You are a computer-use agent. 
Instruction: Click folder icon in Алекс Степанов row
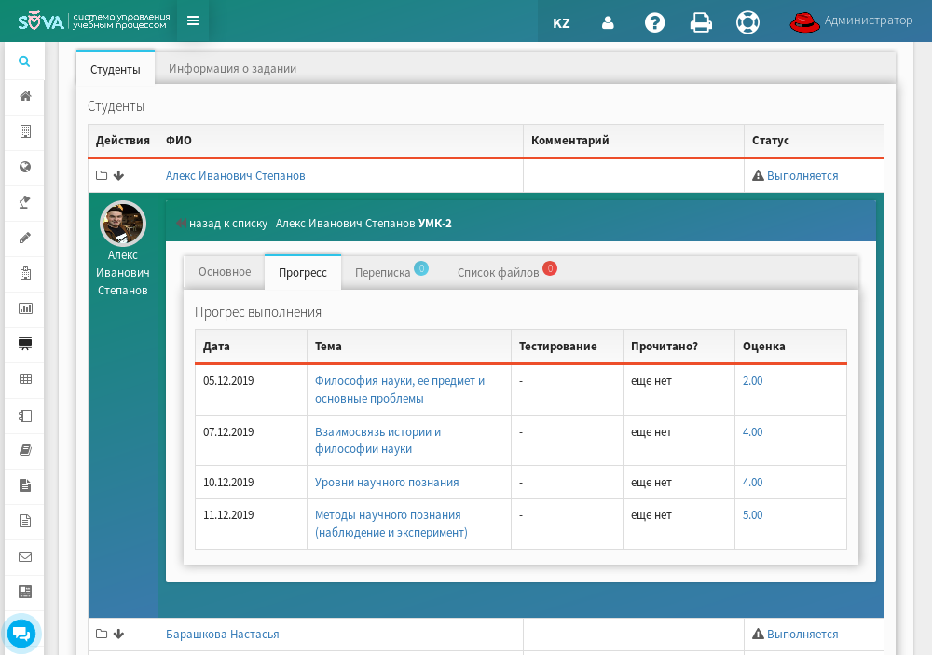(102, 175)
